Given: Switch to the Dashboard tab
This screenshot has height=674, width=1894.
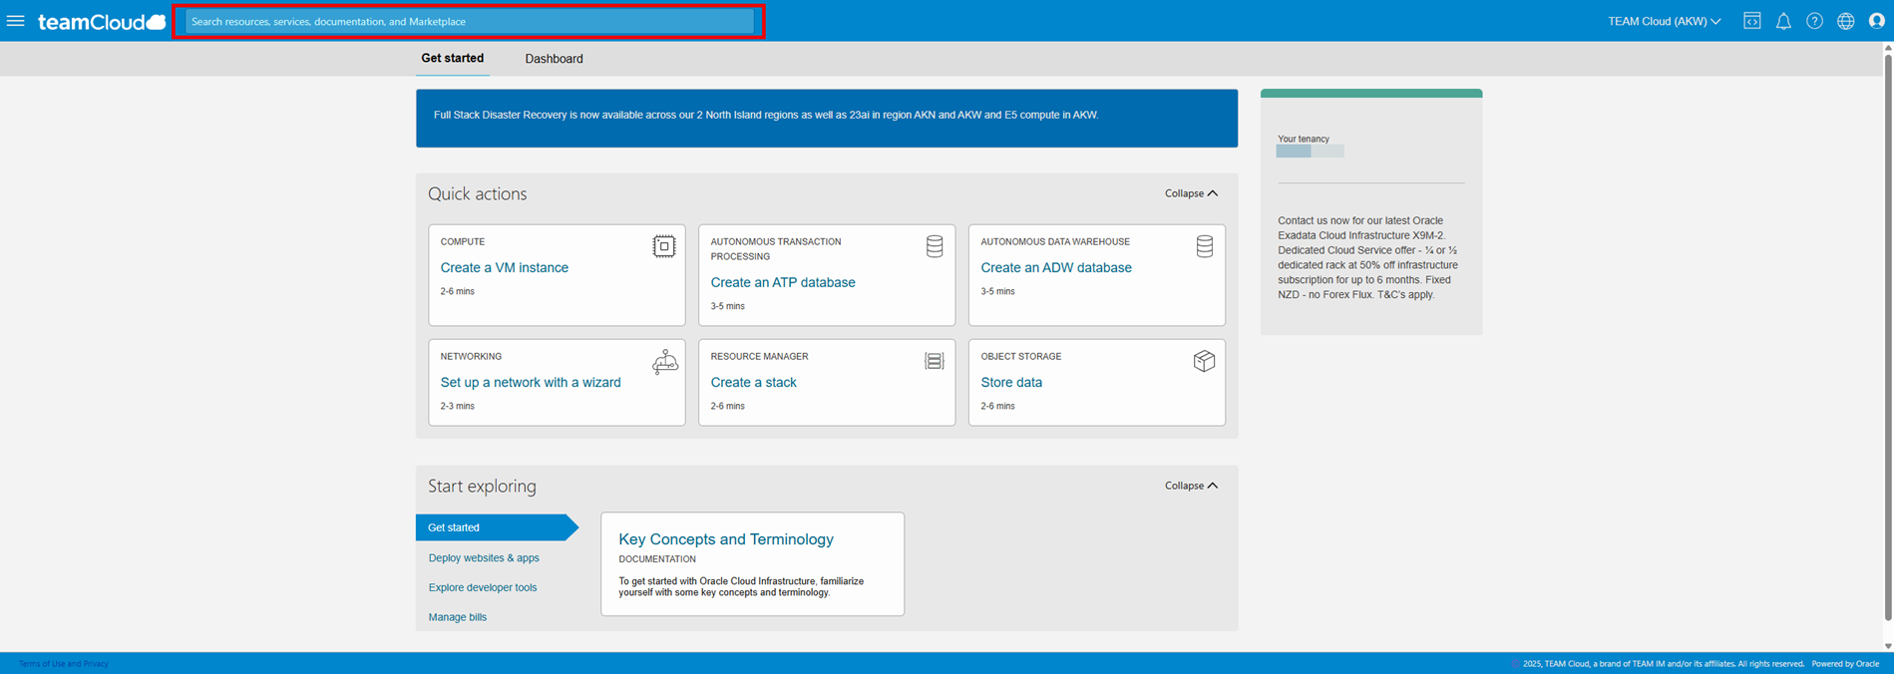Looking at the screenshot, I should pos(554,59).
